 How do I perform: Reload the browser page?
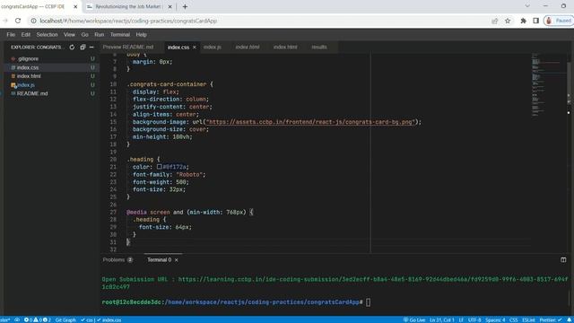18,21
